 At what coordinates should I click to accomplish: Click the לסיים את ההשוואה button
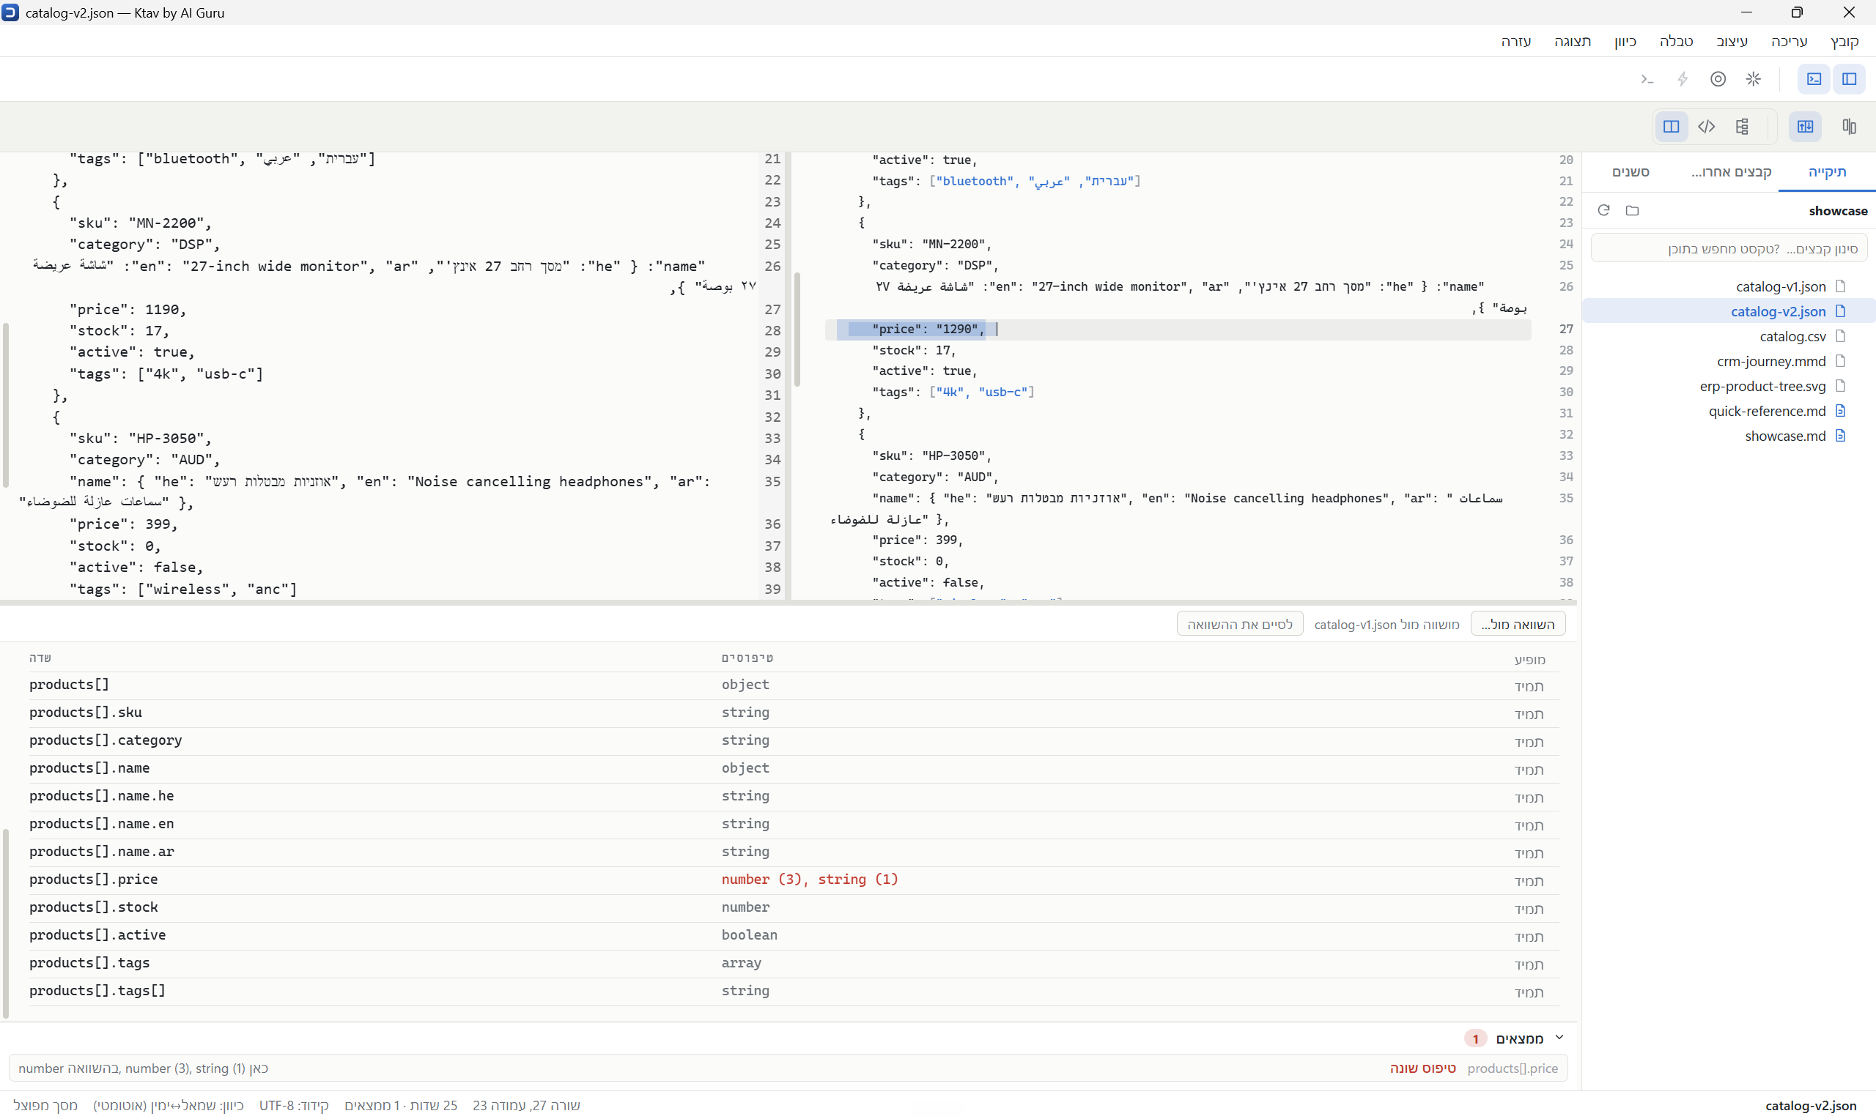[1240, 625]
